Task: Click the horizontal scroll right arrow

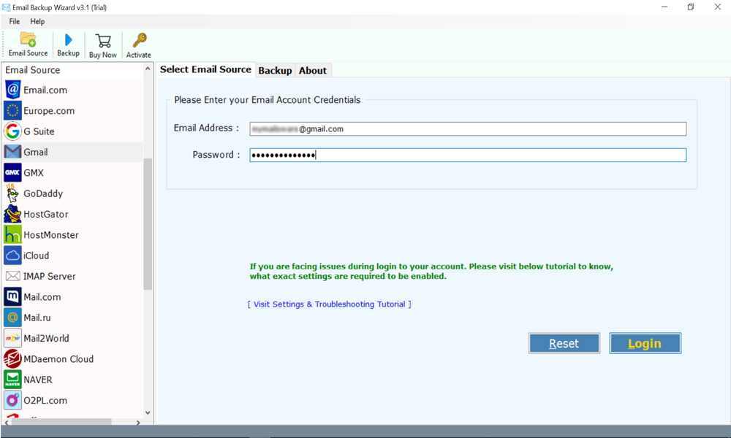Action: (138, 422)
